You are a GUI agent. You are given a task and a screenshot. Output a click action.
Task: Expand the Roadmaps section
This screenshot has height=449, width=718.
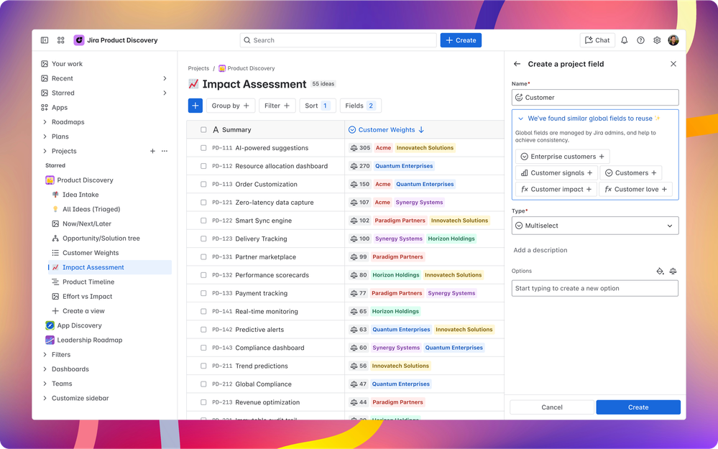[45, 122]
